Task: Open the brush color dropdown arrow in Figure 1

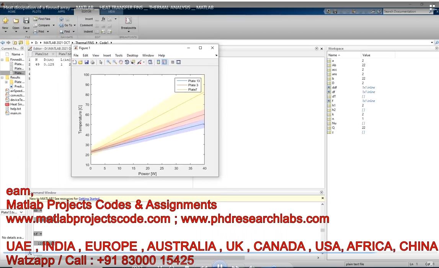Action: [144, 62]
